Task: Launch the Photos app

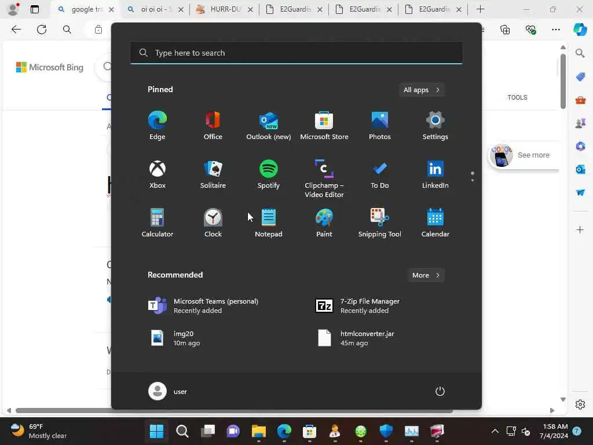Action: coord(380,126)
